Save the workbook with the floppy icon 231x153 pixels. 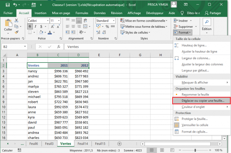coord(8,5)
